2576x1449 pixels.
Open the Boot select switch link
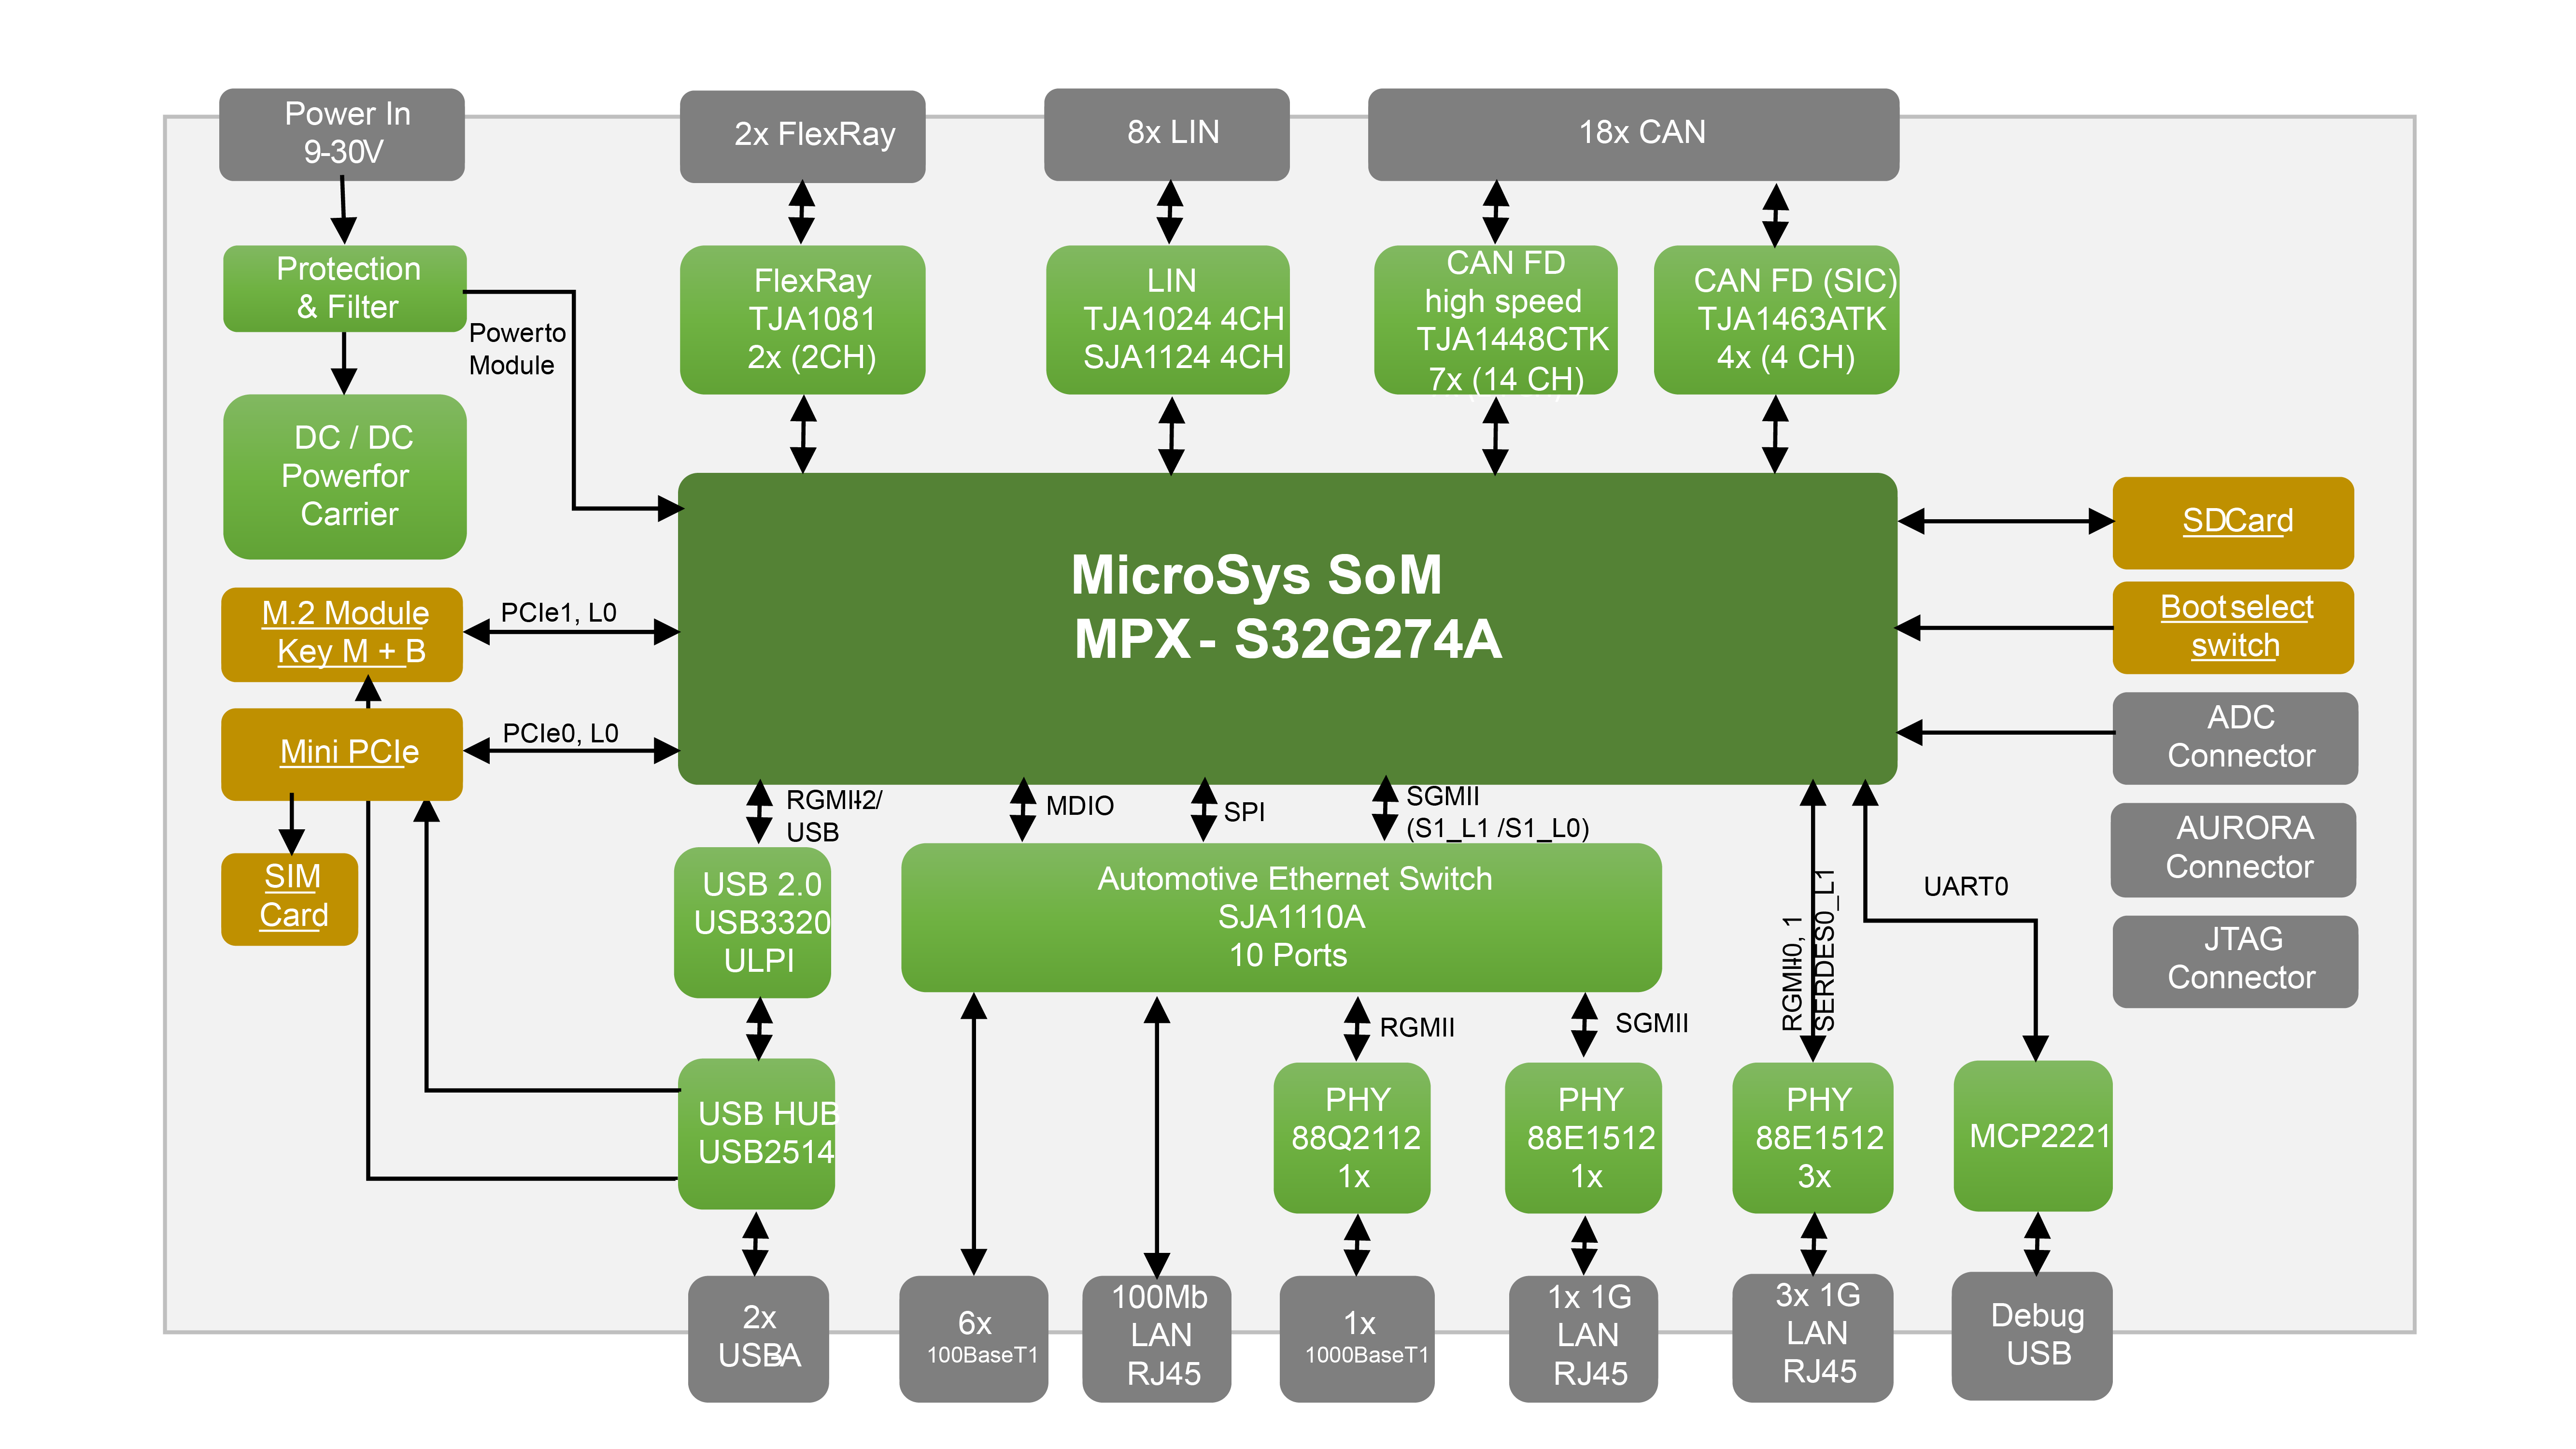[x=2233, y=627]
